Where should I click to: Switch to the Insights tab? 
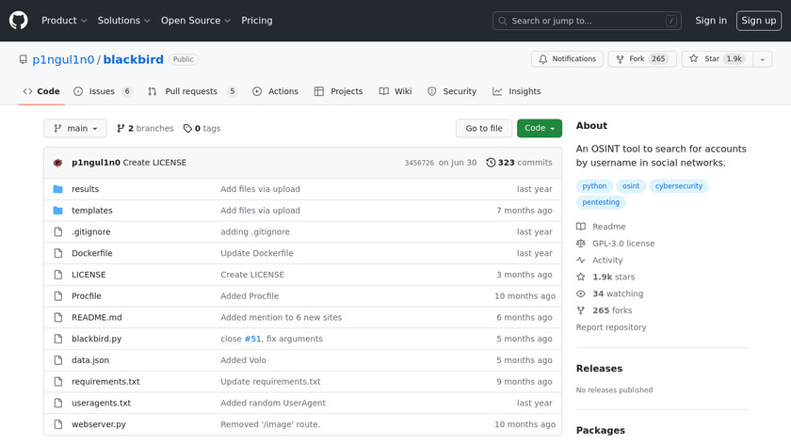(x=517, y=91)
